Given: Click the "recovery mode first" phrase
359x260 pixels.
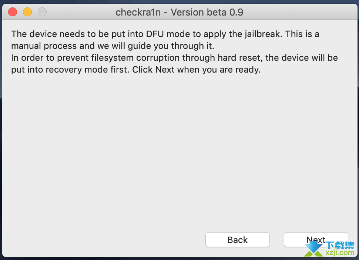Looking at the screenshot, I should [x=87, y=70].
